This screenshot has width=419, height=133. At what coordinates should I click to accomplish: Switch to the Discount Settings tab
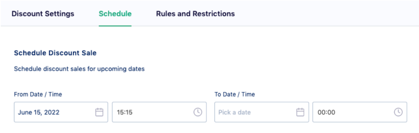click(x=43, y=14)
